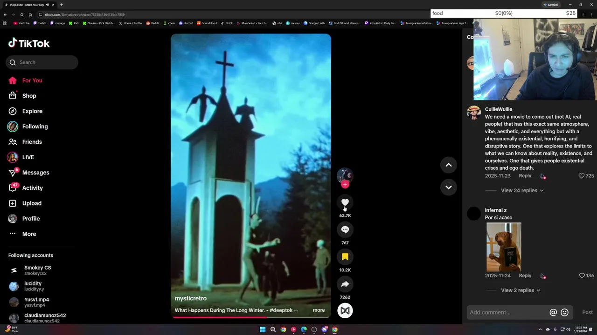The width and height of the screenshot is (597, 335).
Task: Open Yusvf.mp4 following account
Action: tap(36, 302)
